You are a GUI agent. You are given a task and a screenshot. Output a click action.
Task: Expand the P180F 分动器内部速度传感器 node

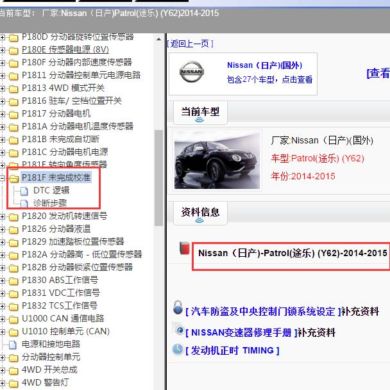coord(2,63)
